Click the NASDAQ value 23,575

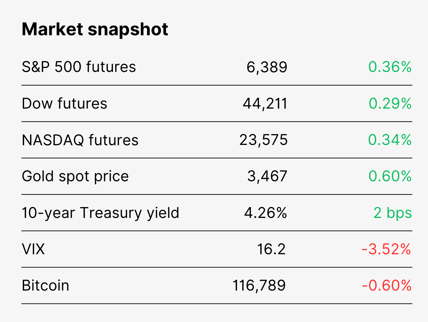264,140
